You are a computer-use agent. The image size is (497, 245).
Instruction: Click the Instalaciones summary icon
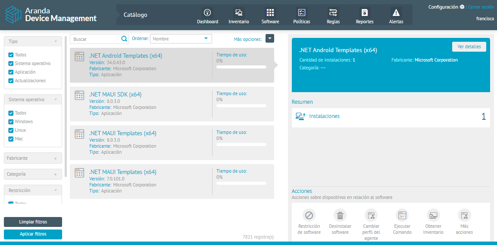(x=300, y=116)
